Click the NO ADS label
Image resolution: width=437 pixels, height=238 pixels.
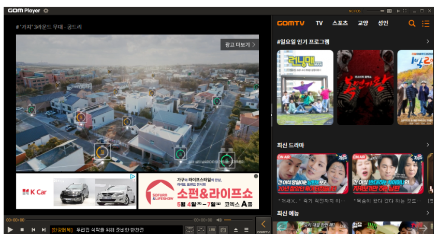pyautogui.click(x=355, y=11)
